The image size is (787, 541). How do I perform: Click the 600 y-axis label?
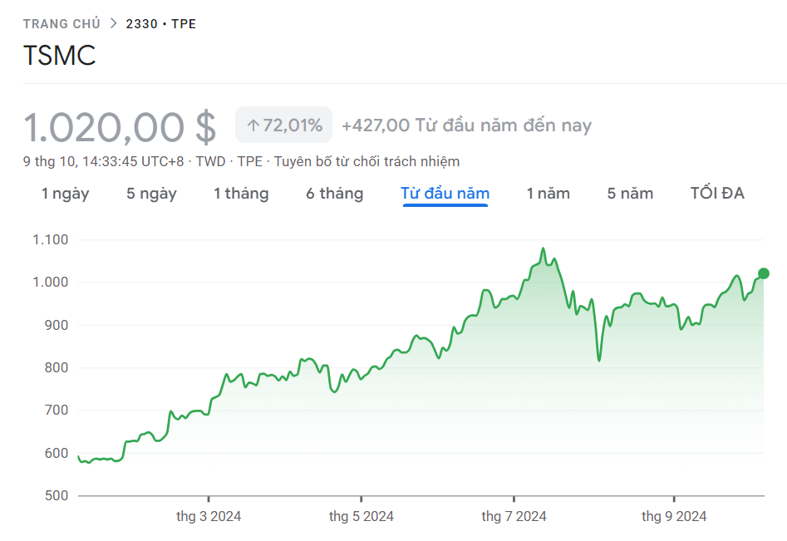tap(57, 453)
